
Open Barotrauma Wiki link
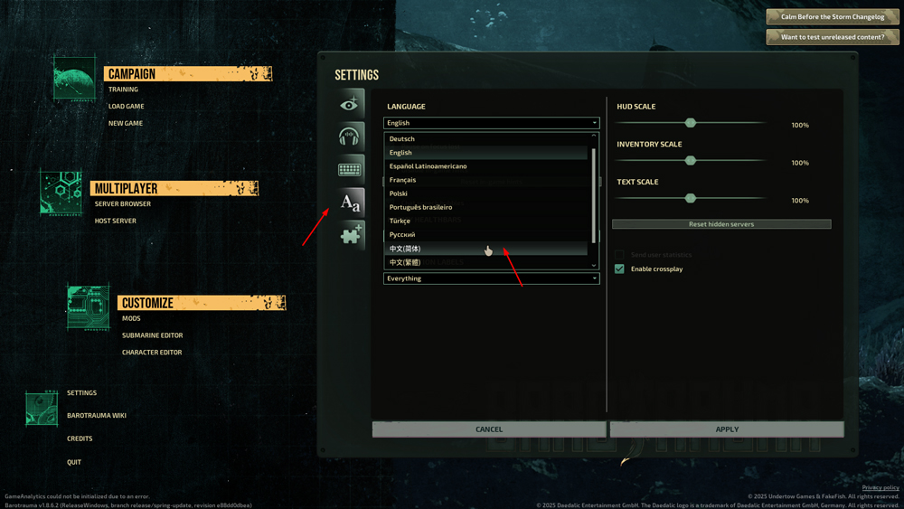point(97,416)
